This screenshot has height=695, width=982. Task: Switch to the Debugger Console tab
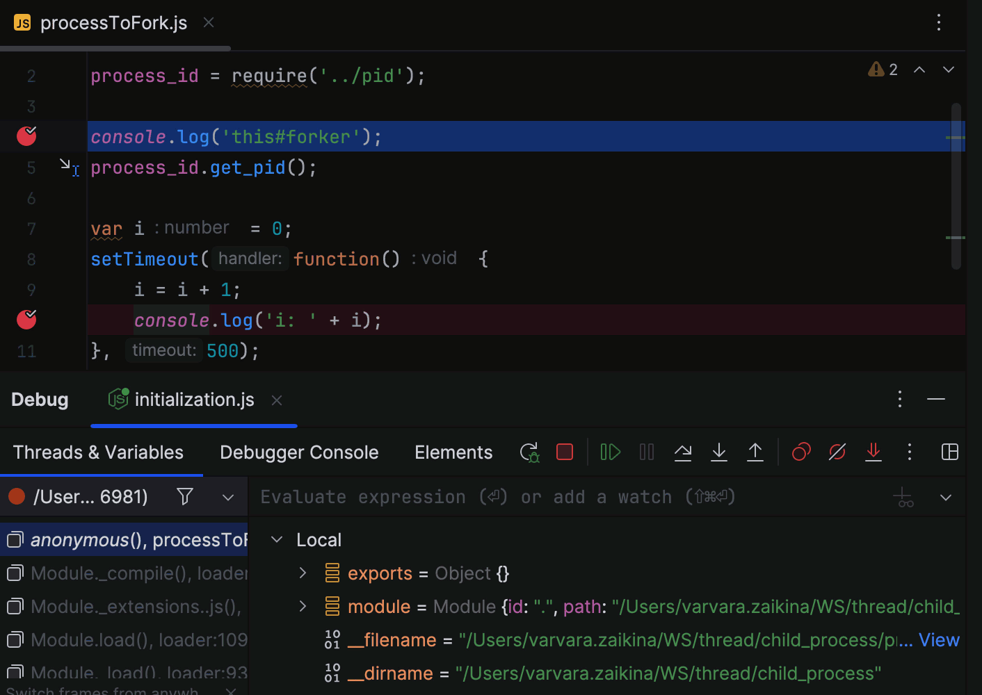pos(298,452)
